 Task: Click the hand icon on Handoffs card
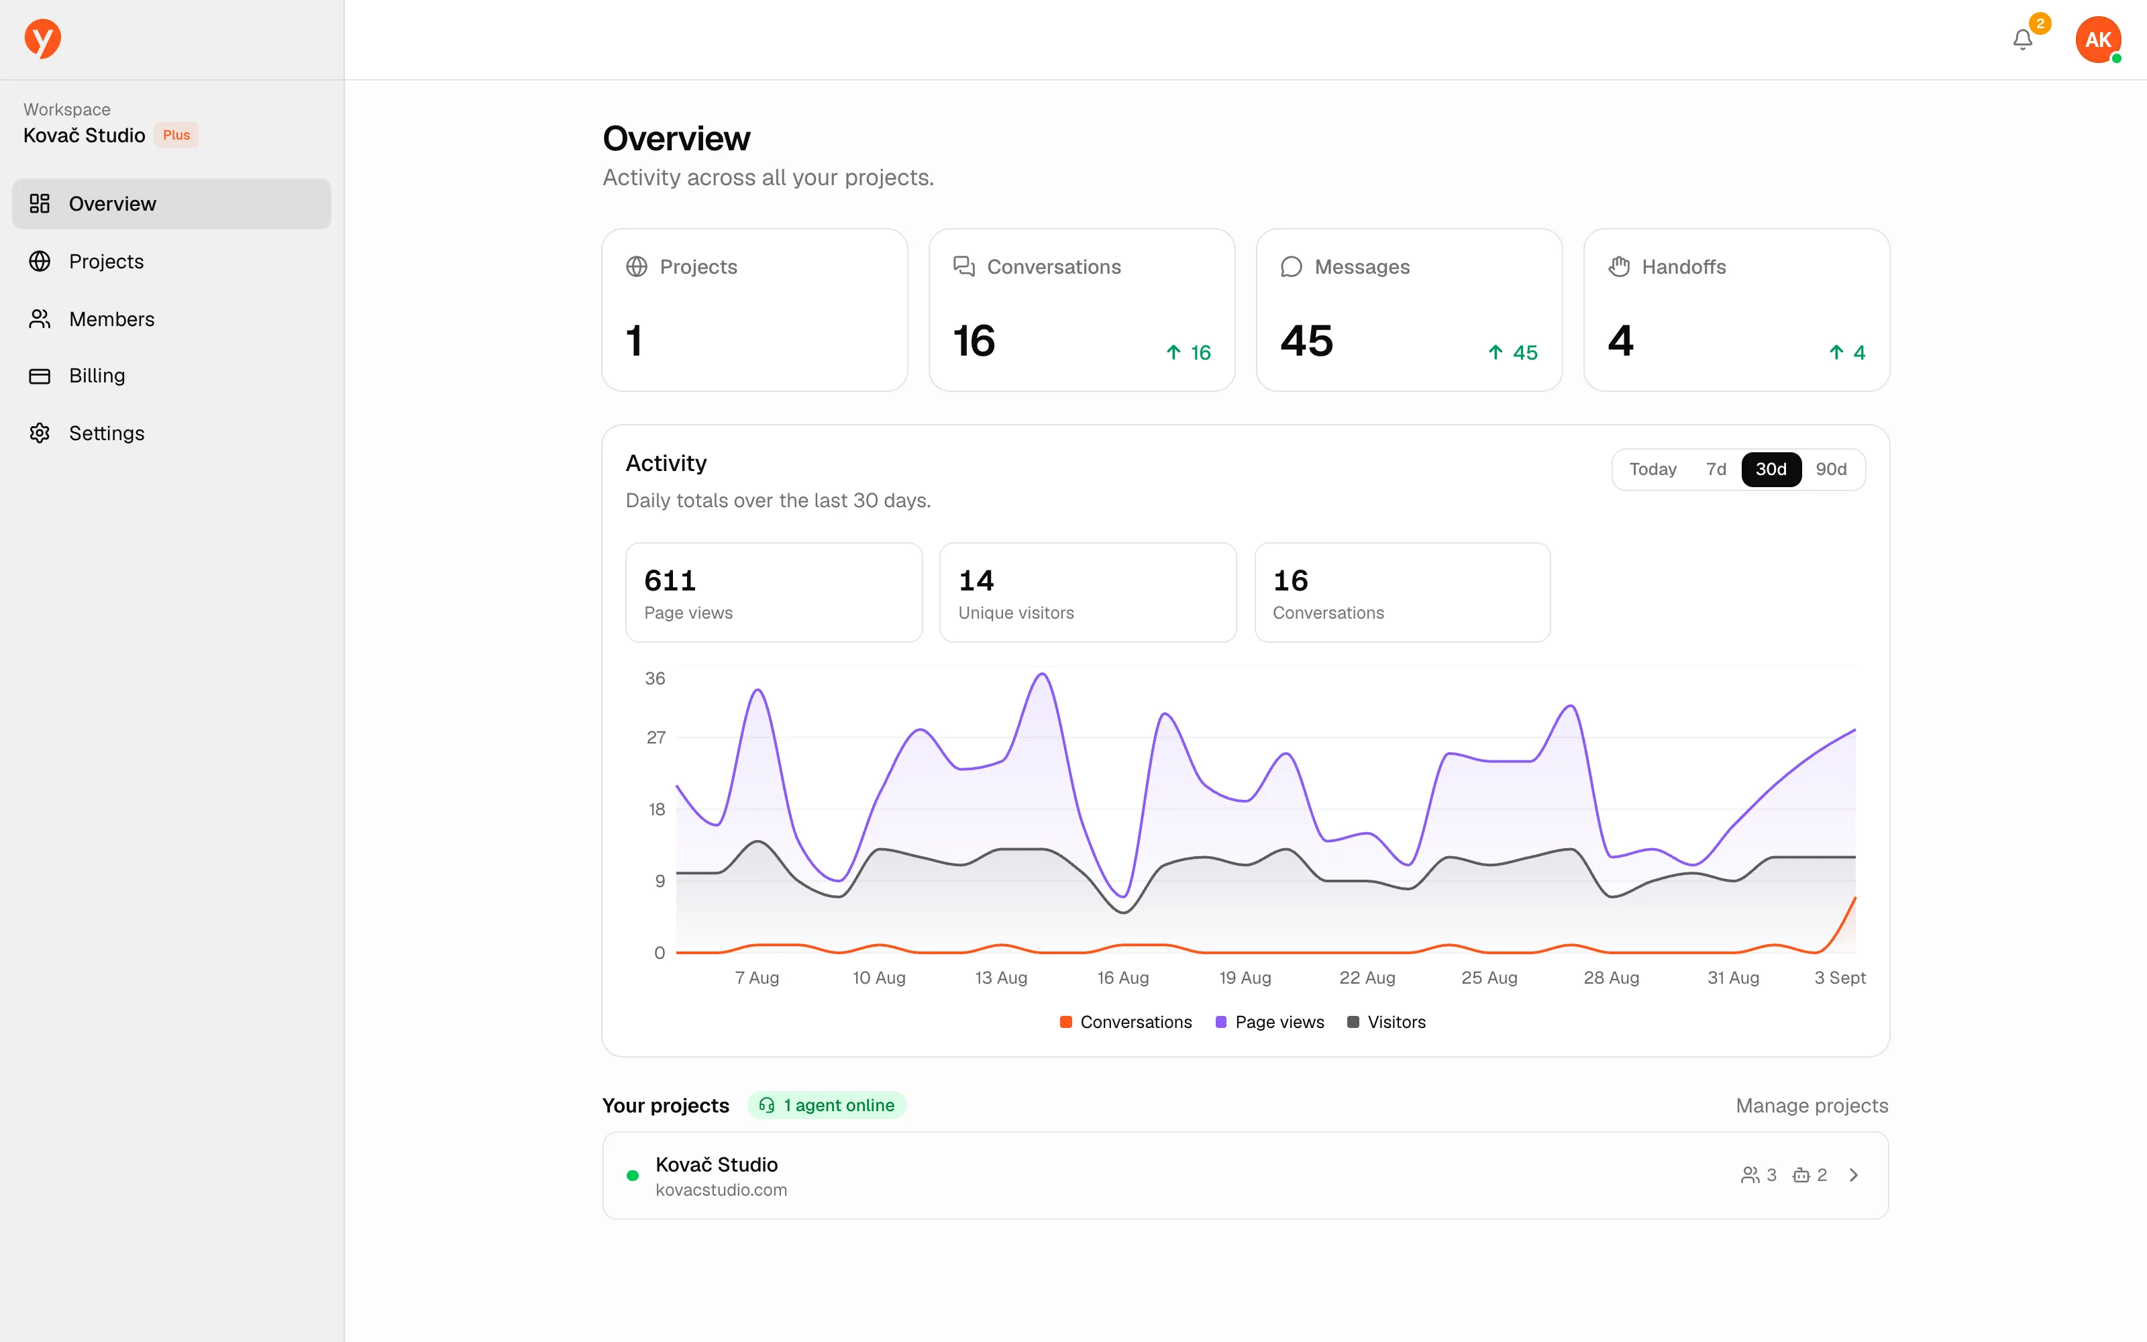(1618, 266)
